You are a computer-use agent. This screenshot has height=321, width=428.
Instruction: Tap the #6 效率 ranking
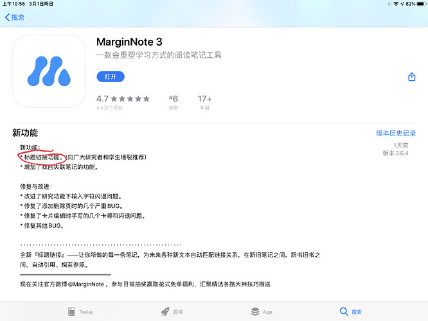pos(174,102)
